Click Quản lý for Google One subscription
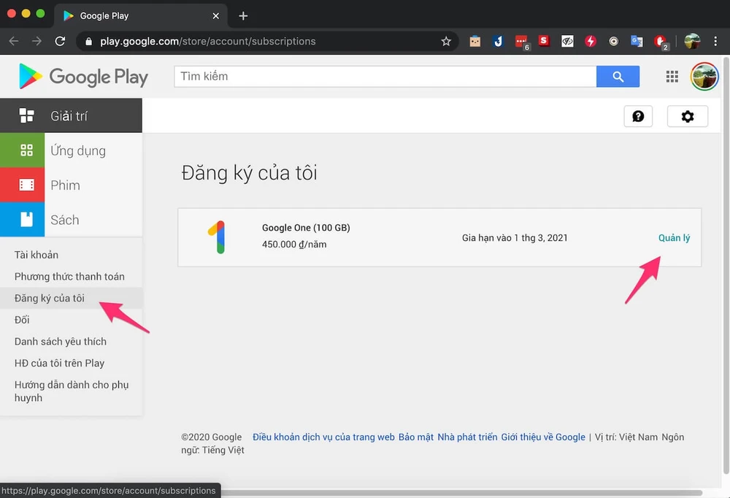Viewport: 730px width, 498px height. tap(673, 237)
